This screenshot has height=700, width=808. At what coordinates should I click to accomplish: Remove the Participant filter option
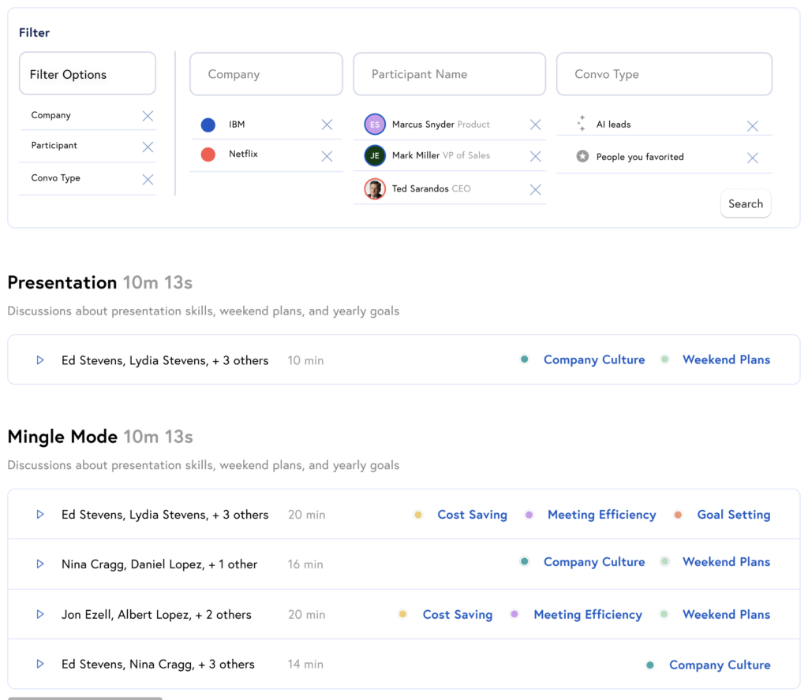pyautogui.click(x=148, y=147)
